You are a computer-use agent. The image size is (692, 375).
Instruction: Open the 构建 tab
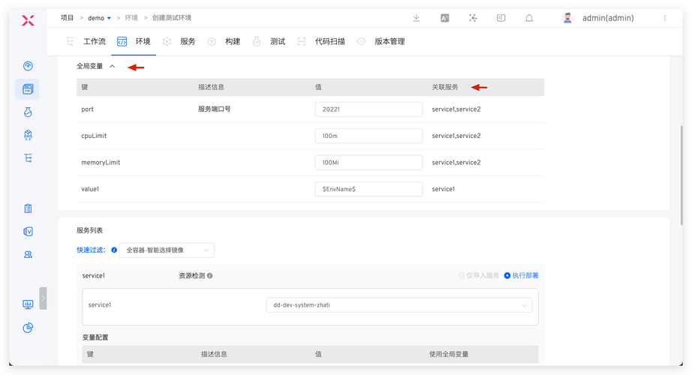tap(224, 41)
